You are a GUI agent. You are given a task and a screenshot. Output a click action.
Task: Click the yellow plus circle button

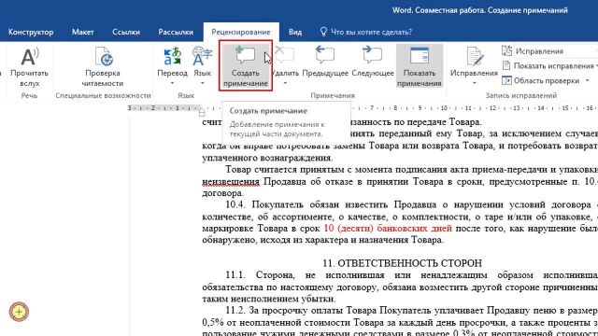tap(19, 312)
